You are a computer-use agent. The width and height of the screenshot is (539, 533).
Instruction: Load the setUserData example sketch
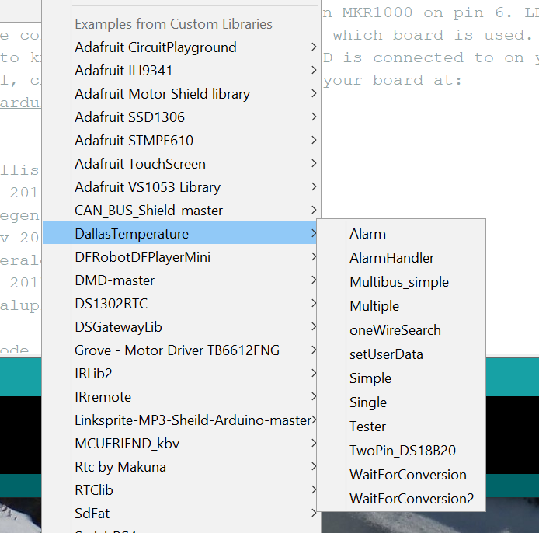point(402,354)
